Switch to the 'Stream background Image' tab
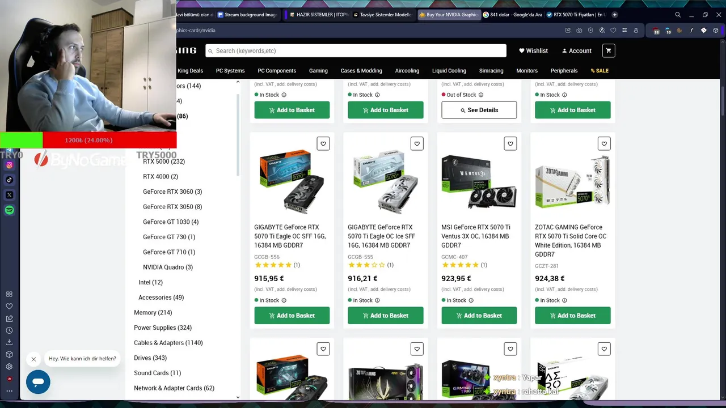 point(248,15)
